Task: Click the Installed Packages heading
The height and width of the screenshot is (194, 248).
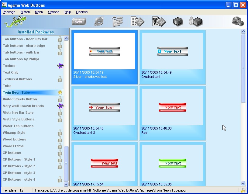Action: point(36,32)
